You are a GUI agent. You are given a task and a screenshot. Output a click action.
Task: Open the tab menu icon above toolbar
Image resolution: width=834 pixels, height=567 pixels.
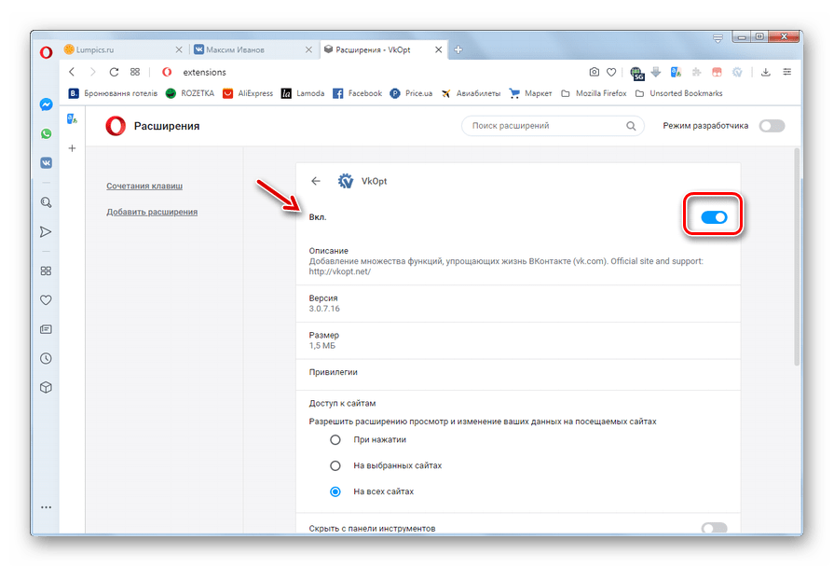pos(718,38)
